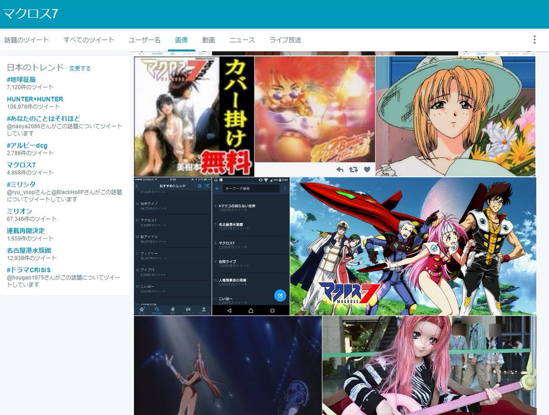This screenshot has width=549, height=415.
Task: Open the Android キーワード検索 screenshot image
Action: (251, 246)
